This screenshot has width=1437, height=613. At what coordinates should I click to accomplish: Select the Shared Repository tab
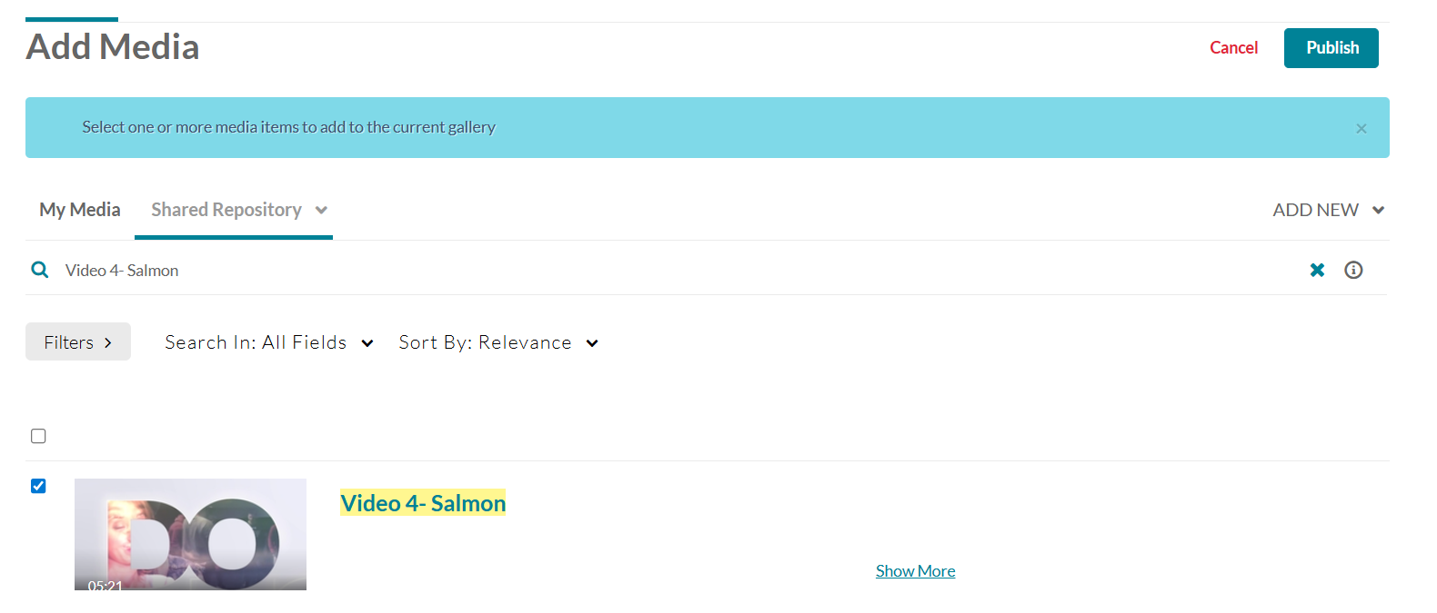click(x=226, y=210)
